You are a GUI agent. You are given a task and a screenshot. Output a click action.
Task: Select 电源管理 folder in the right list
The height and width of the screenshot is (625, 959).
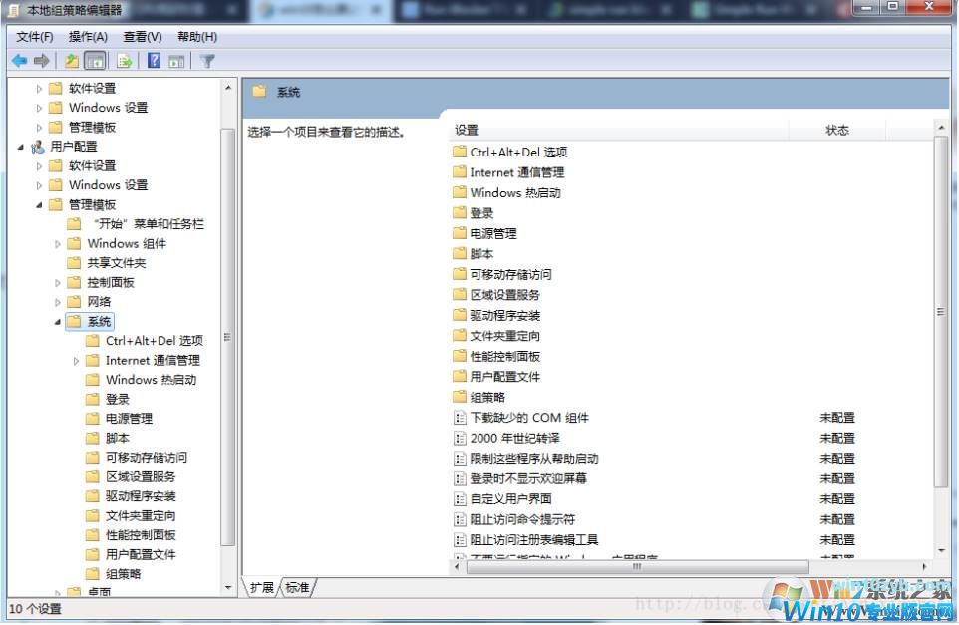(x=492, y=233)
